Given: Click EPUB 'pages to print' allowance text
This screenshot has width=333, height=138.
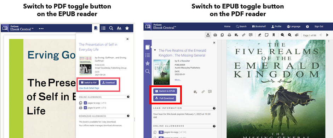Looking at the screenshot, I should coord(97,108).
